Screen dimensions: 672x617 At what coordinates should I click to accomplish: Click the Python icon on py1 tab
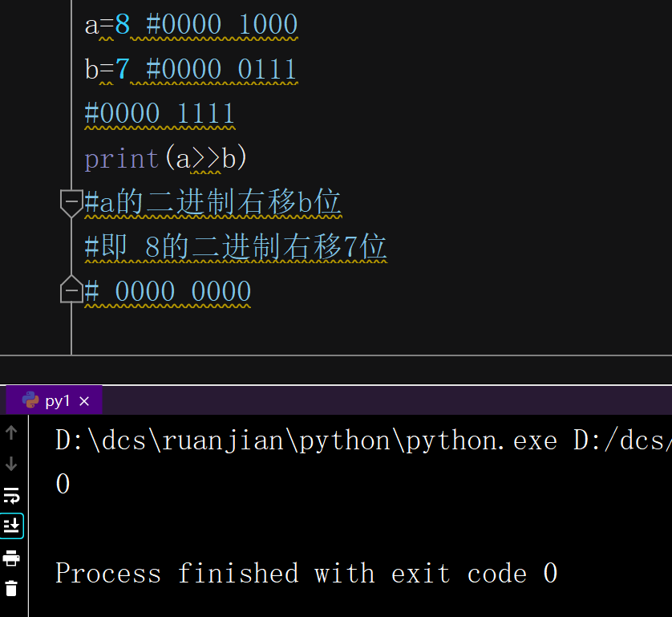30,400
